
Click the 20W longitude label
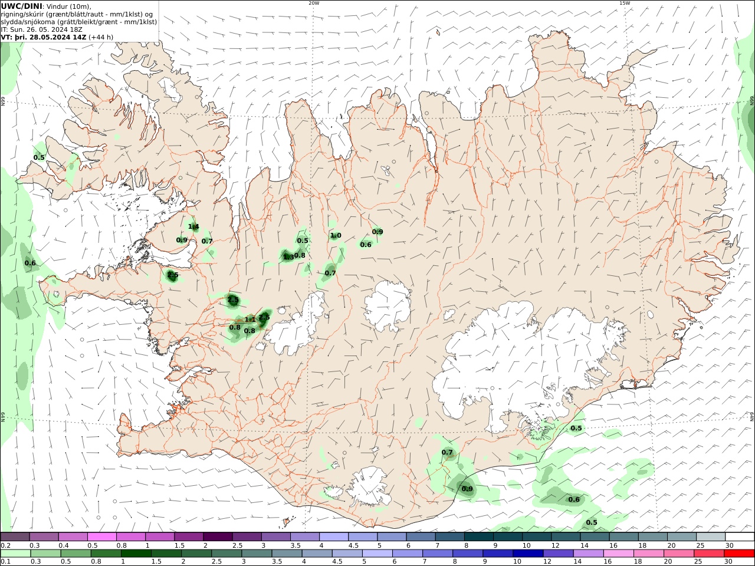314,3
